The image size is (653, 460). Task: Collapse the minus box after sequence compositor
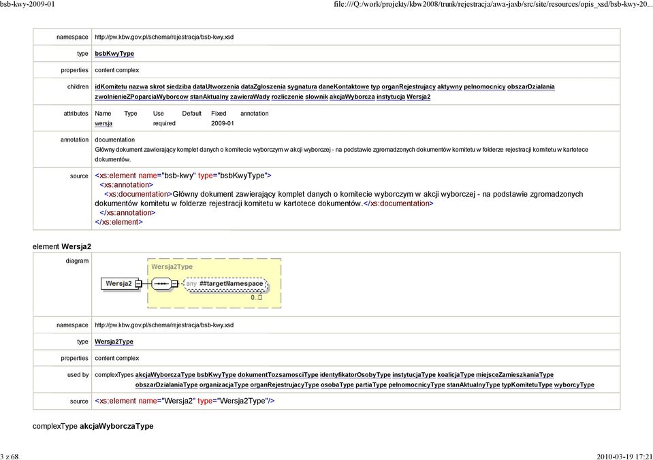tap(175, 284)
